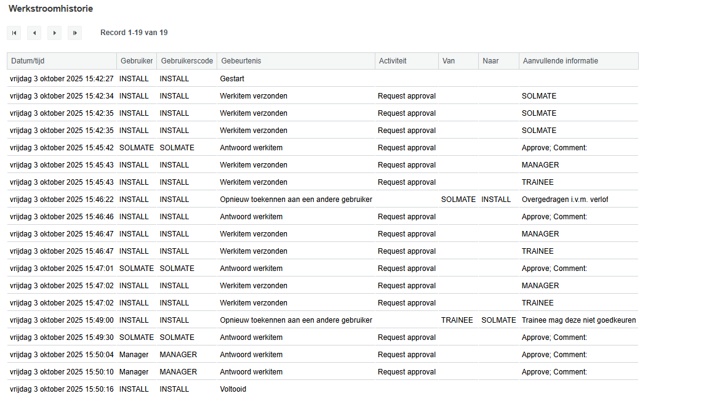728x404 pixels.
Task: Go to the first record page
Action: tap(14, 33)
